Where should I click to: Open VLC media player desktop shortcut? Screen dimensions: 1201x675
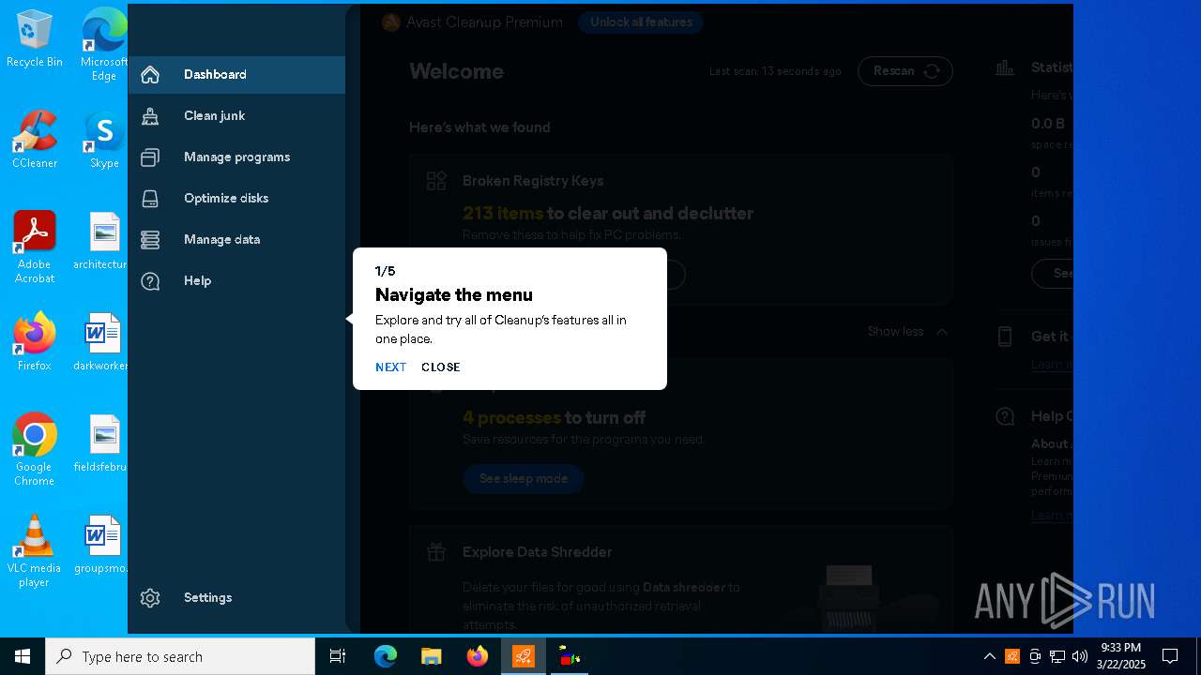click(x=35, y=551)
